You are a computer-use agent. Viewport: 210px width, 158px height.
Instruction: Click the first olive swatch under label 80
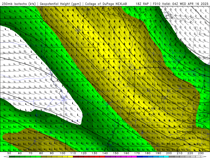coord(44,157)
